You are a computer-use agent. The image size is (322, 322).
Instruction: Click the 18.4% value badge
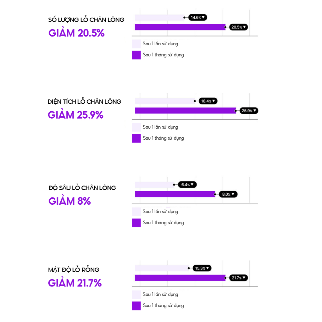(208, 101)
